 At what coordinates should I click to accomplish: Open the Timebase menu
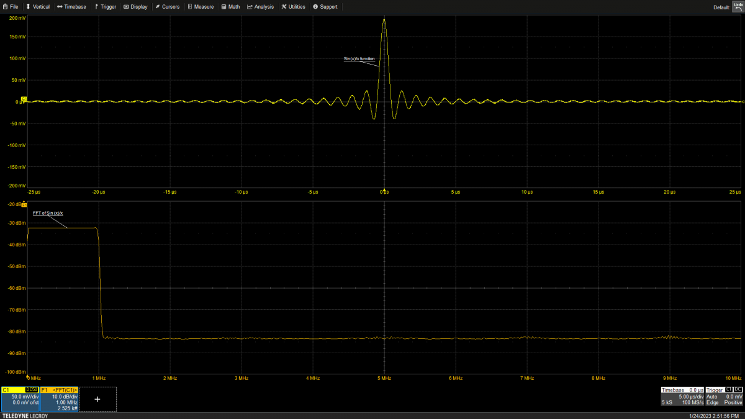coord(71,7)
